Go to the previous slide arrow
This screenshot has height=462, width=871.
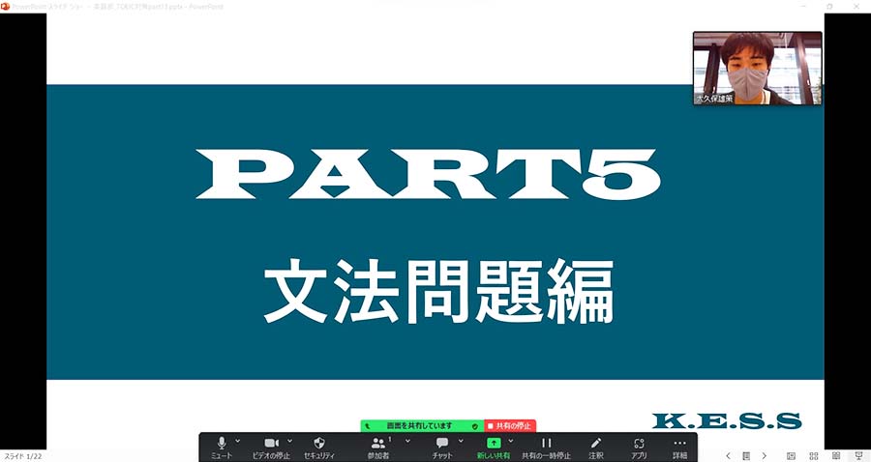[x=728, y=455]
